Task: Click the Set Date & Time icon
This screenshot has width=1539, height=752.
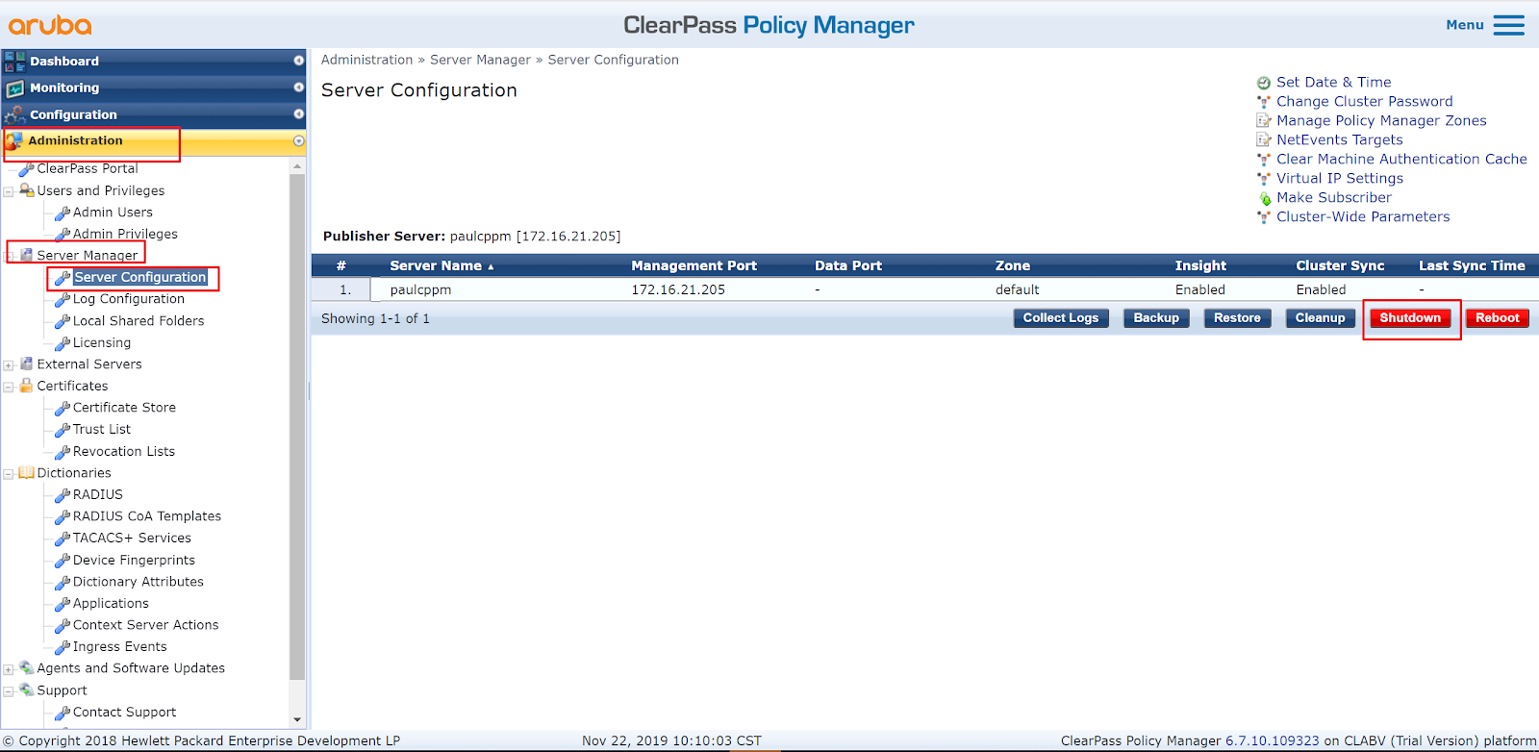Action: click(x=1264, y=83)
